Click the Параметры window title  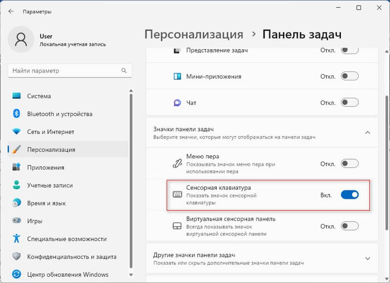(37, 12)
